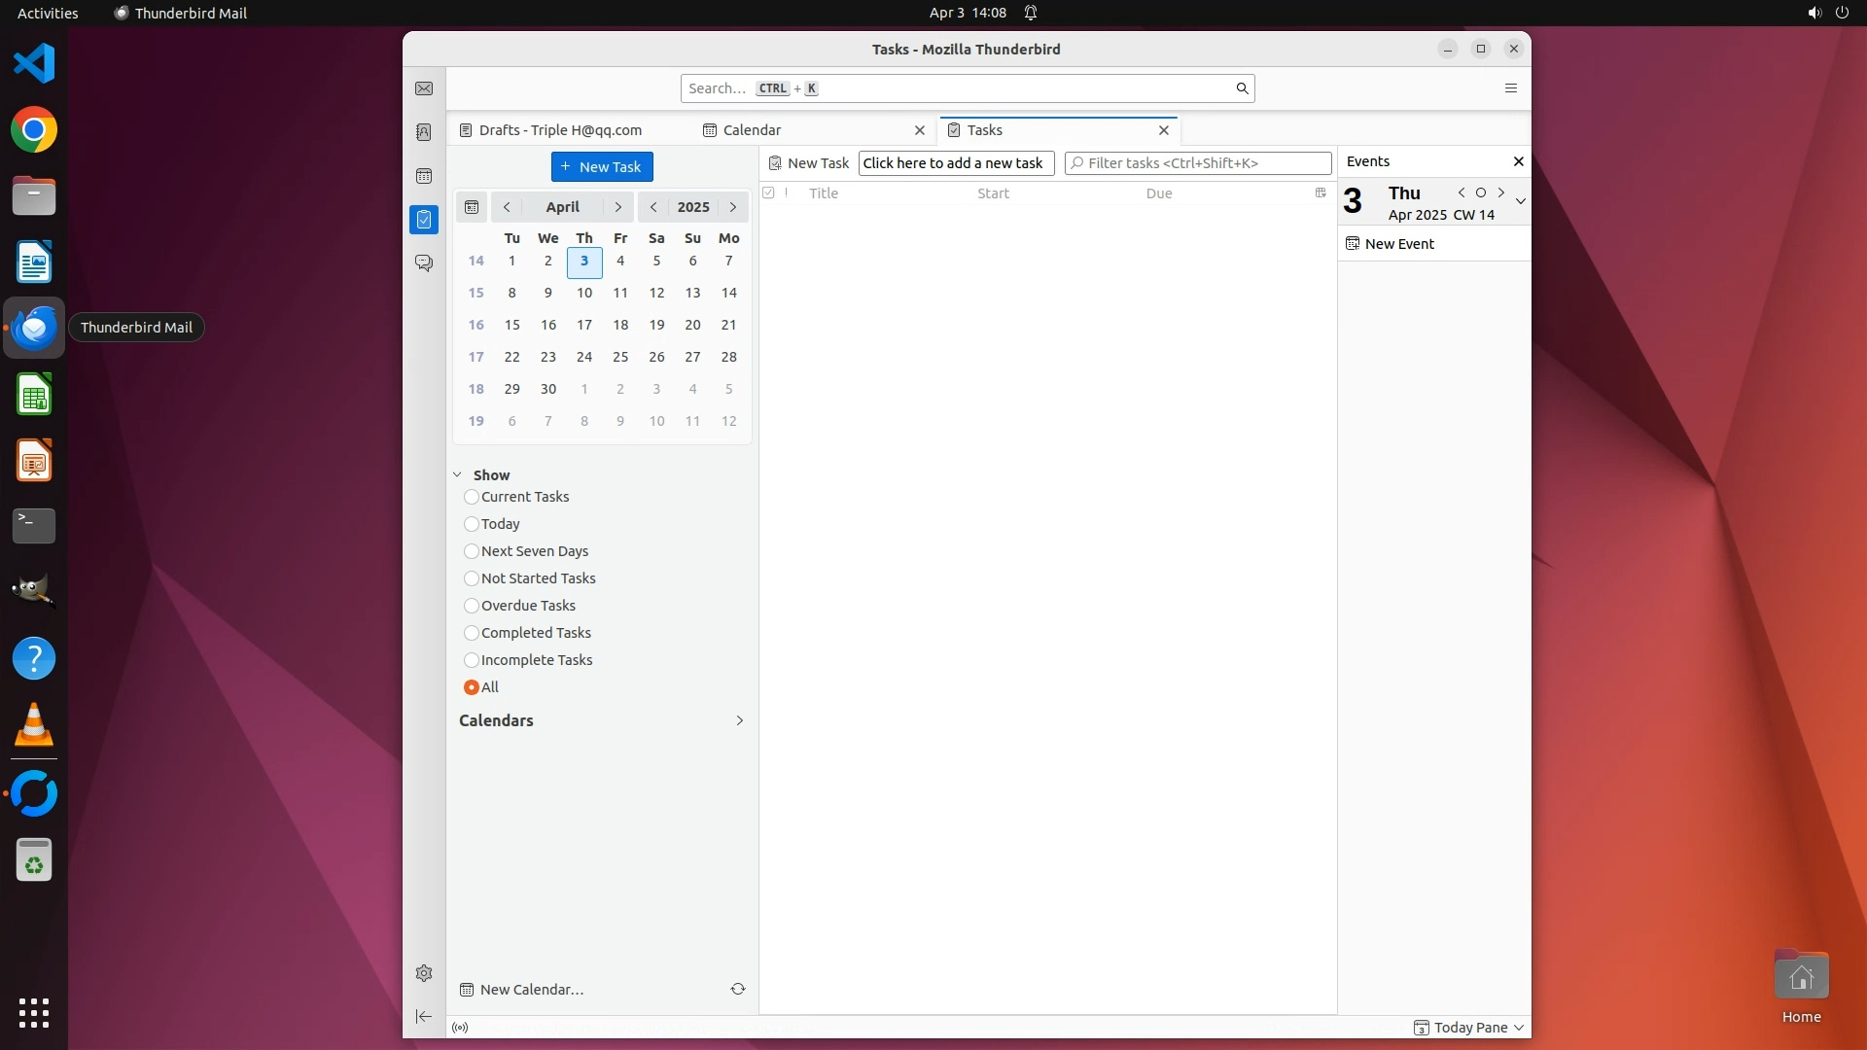Switch to Drafts - Triple H@qq.com tab

pos(560,130)
